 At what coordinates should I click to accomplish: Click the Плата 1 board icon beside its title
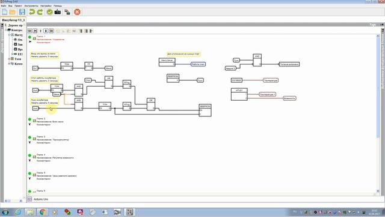coord(34,39)
